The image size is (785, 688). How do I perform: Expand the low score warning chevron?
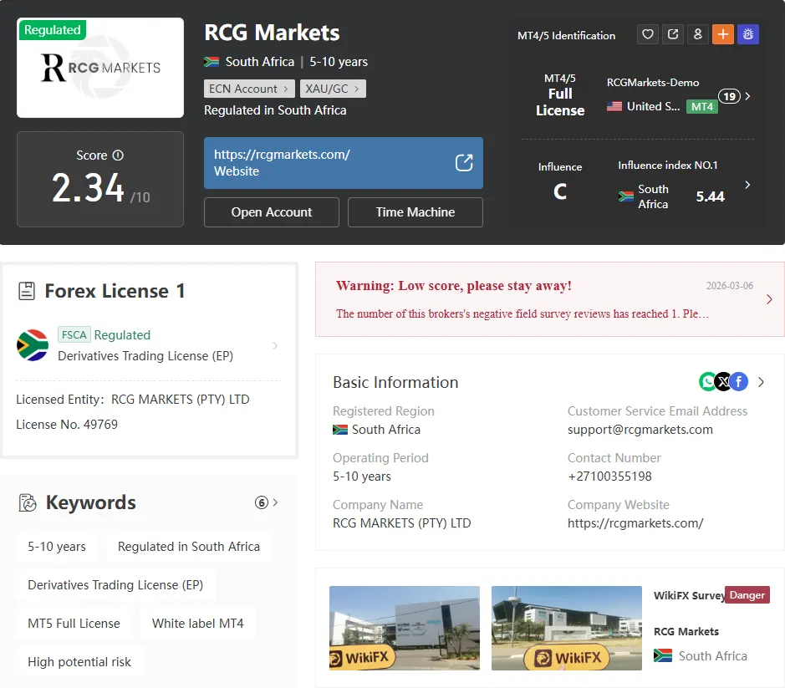(x=769, y=299)
